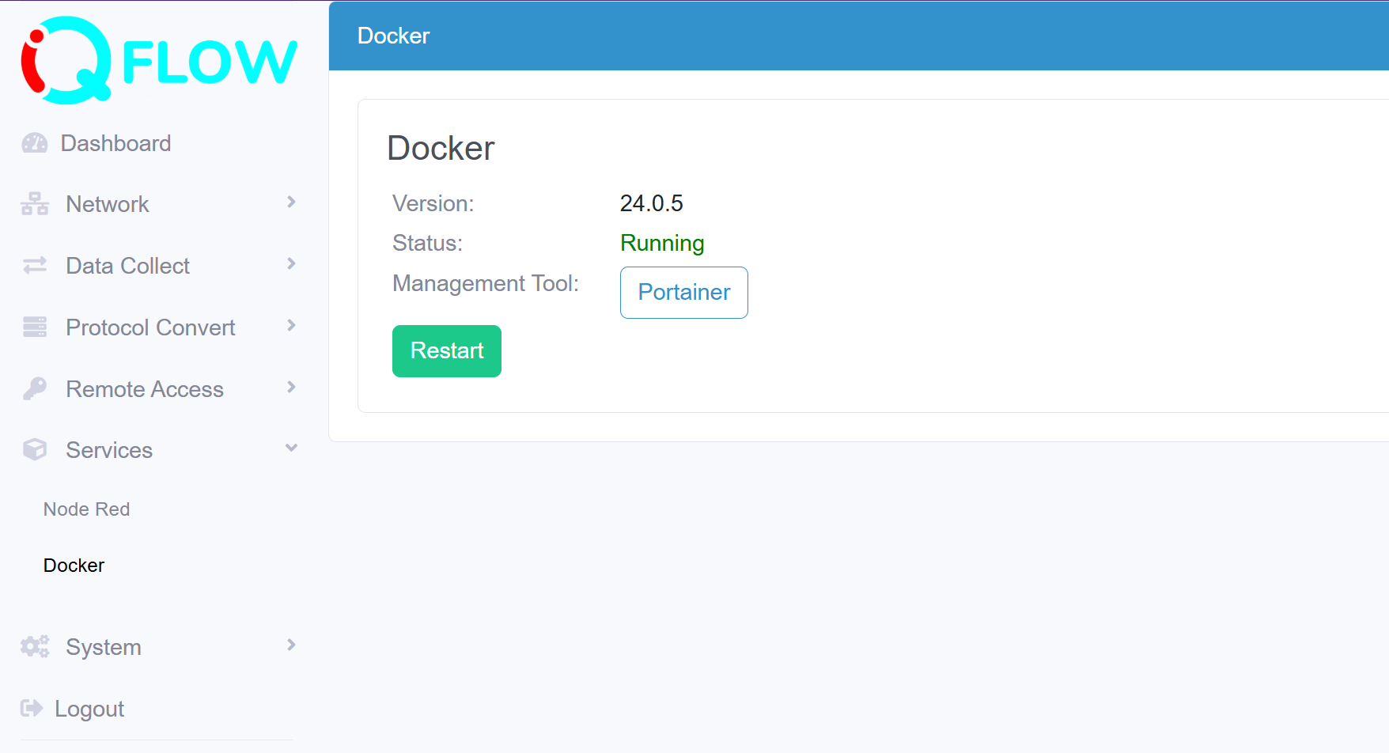This screenshot has width=1389, height=753.
Task: Click the Services cube icon
Action: [35, 449]
